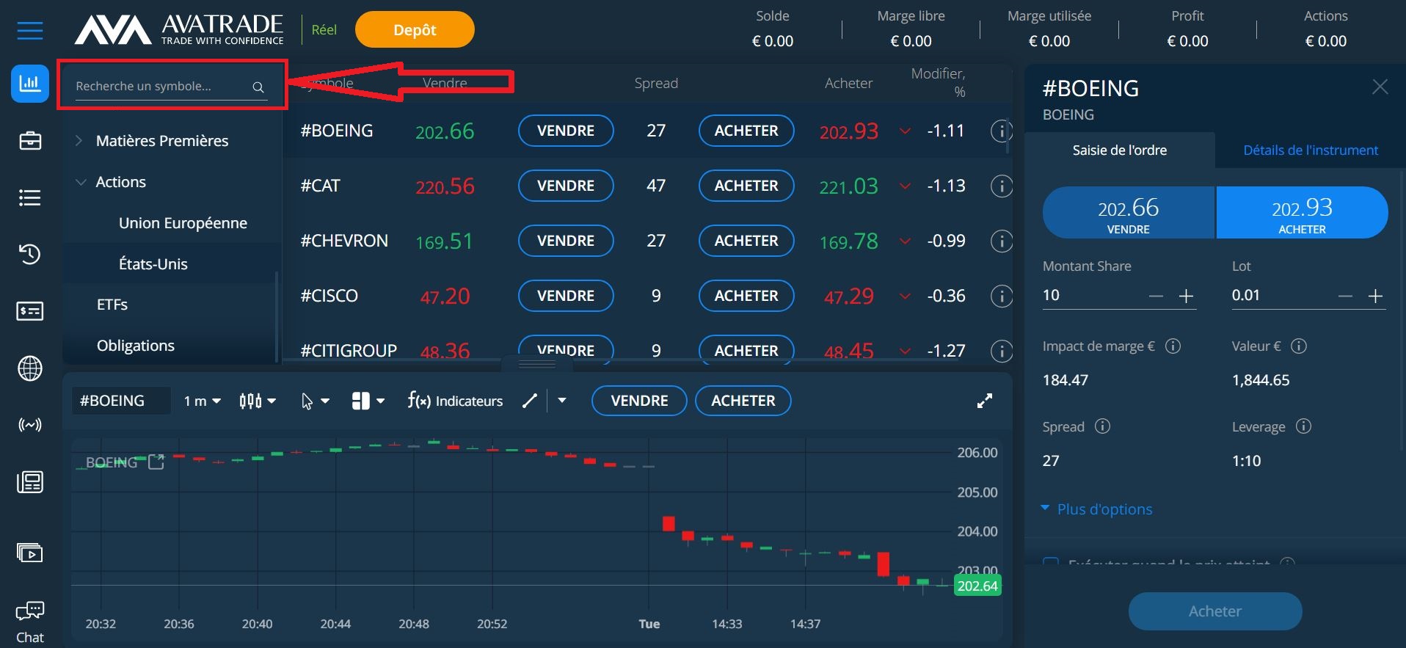Open the chart layout dropdown
The image size is (1406, 648).
[x=368, y=401]
